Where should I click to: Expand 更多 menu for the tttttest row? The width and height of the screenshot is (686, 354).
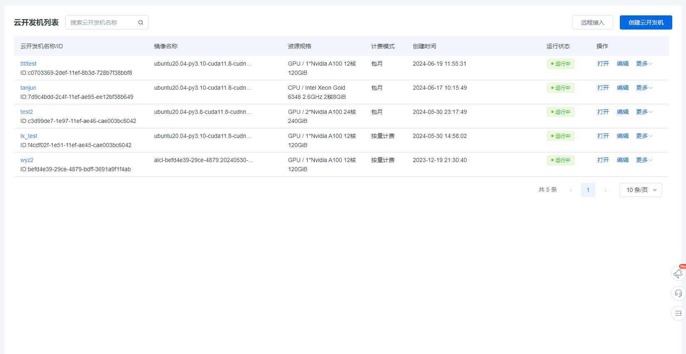(644, 64)
